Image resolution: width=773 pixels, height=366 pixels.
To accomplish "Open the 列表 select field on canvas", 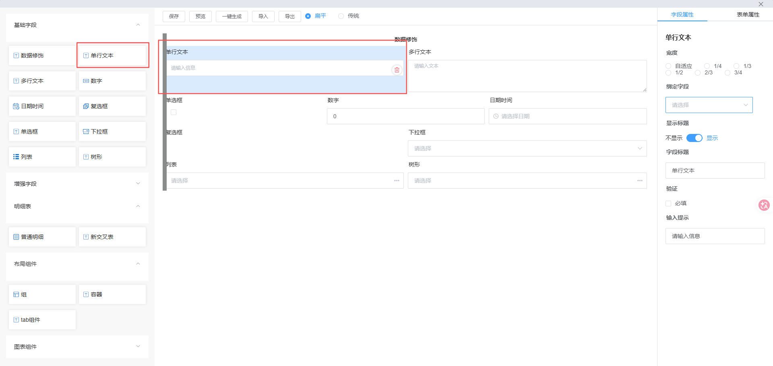I will 284,181.
